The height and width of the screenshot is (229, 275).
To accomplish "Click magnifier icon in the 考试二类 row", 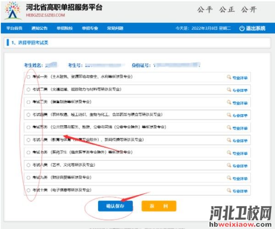I will point(229,90).
